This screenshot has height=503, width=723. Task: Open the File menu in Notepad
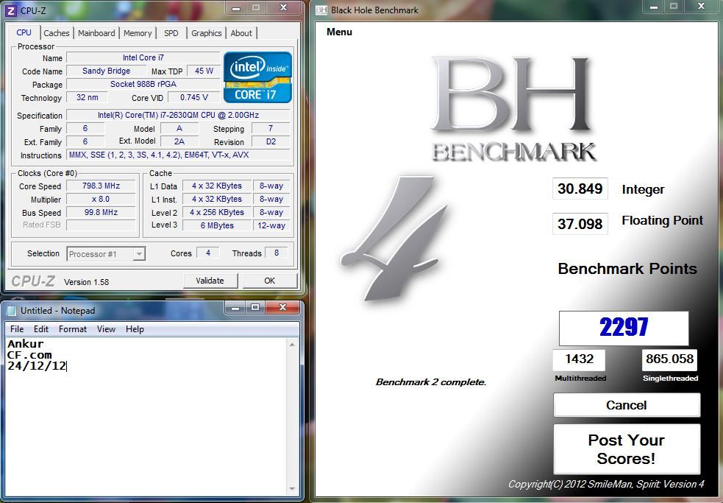pos(17,329)
